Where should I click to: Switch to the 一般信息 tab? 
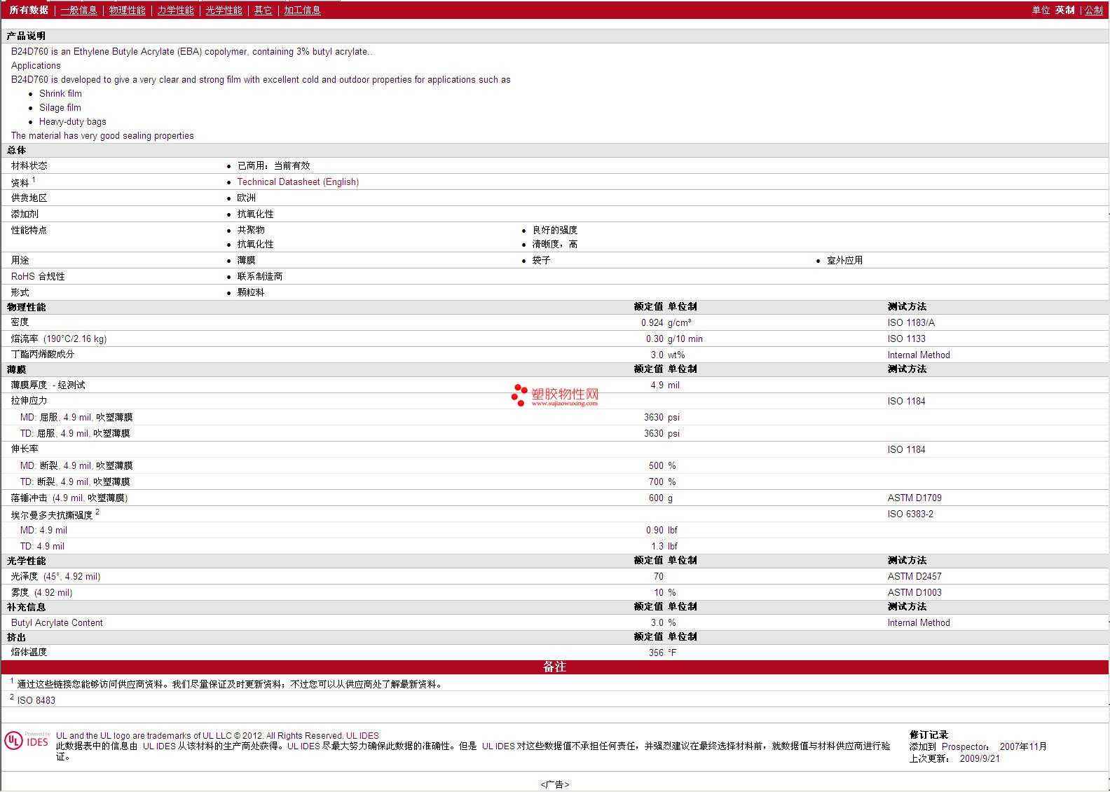78,10
